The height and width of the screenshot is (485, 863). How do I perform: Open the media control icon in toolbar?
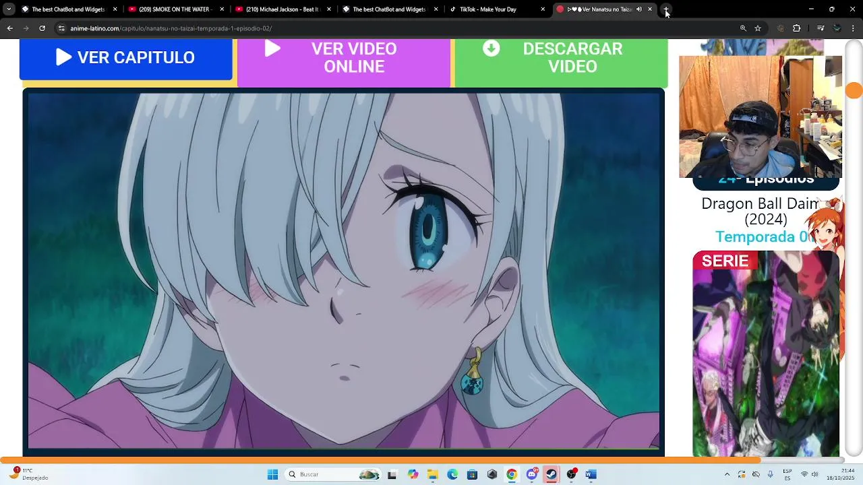821,28
